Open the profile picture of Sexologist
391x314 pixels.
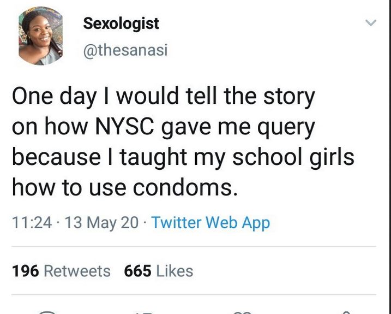pyautogui.click(x=40, y=37)
